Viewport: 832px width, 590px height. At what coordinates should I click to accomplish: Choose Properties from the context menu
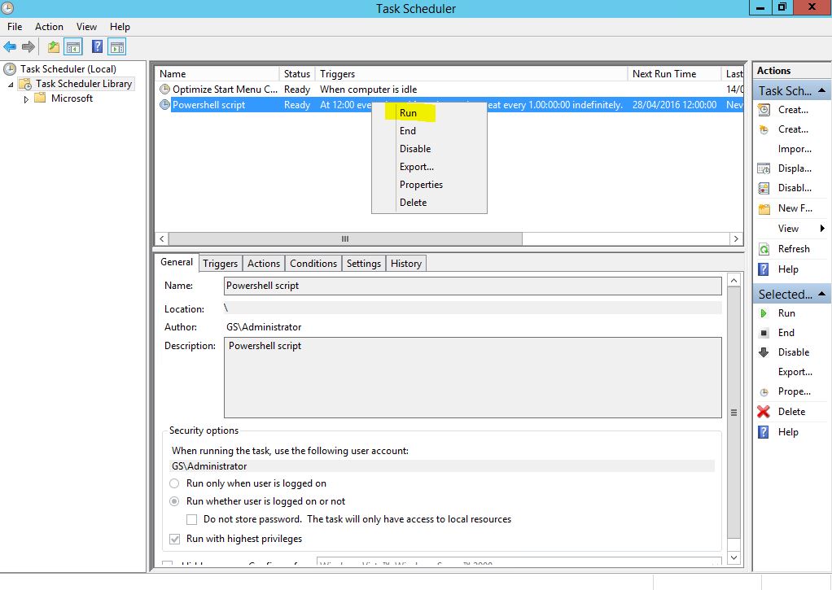click(429, 185)
